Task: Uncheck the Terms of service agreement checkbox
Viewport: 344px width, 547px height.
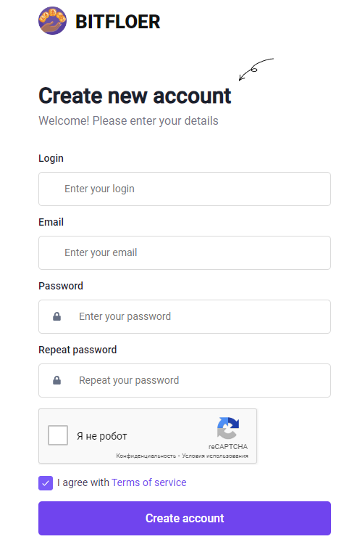Action: pos(46,483)
